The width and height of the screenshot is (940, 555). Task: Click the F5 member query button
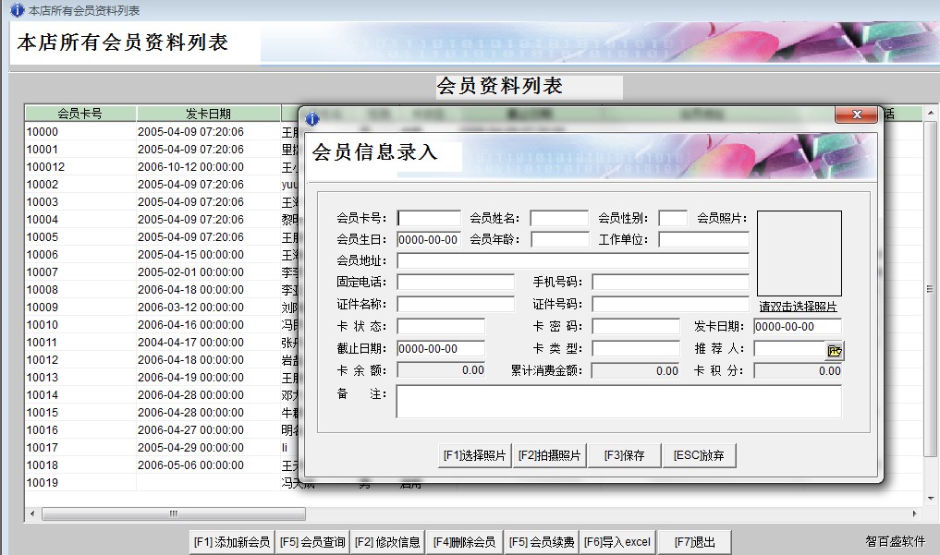coord(312,542)
